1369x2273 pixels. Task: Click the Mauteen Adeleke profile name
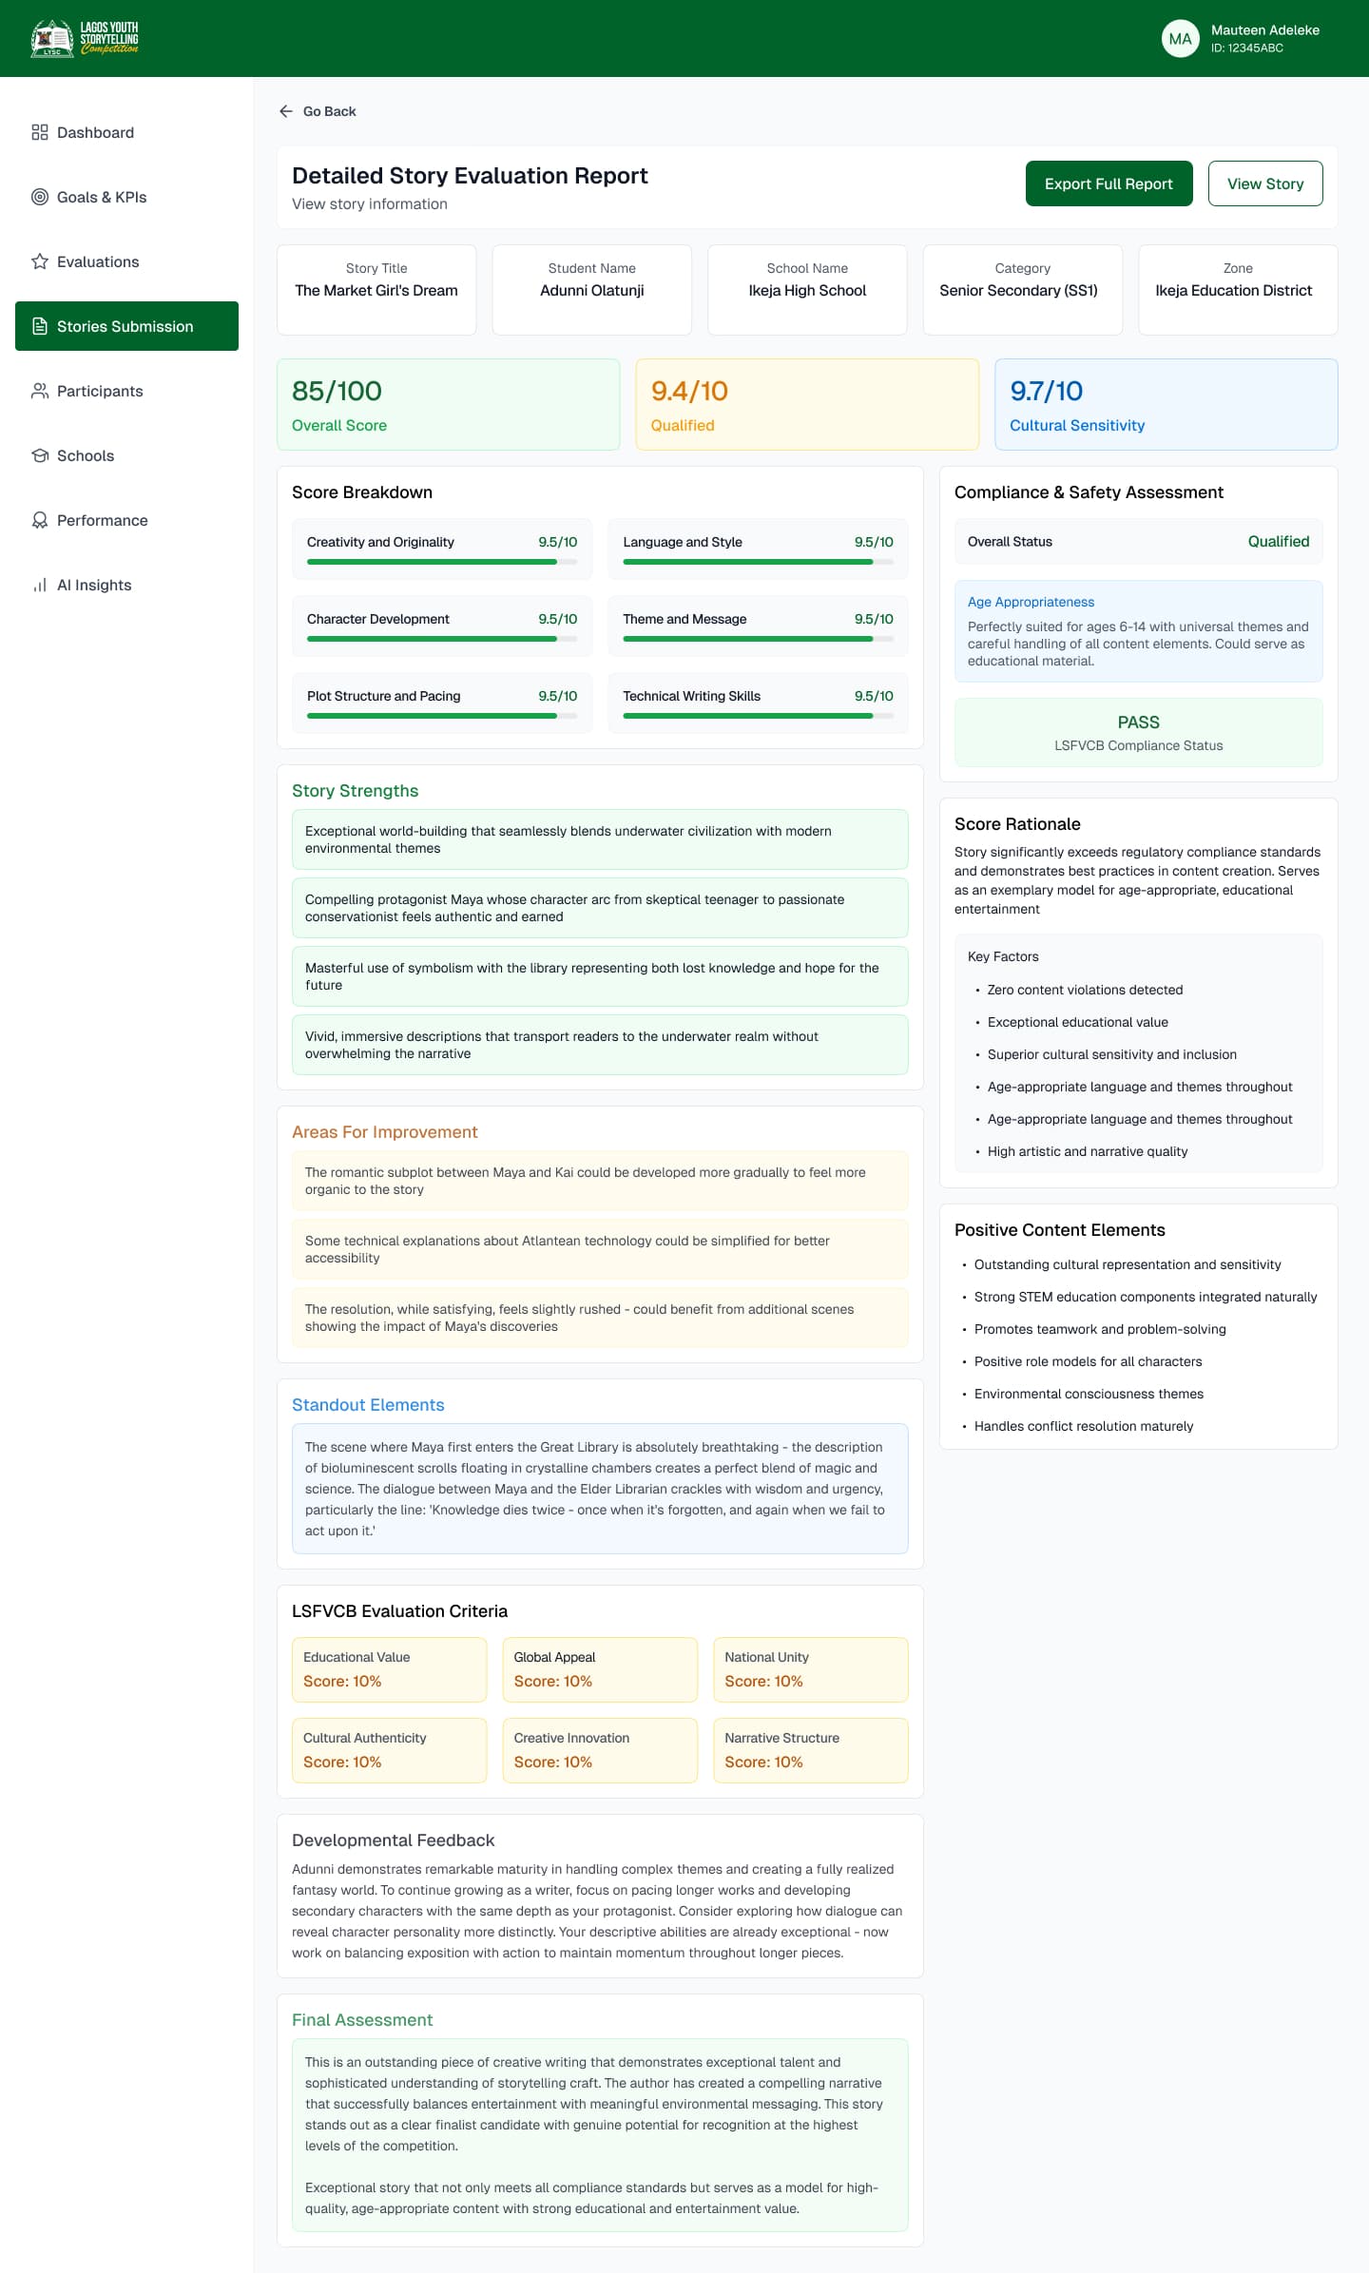click(1265, 30)
